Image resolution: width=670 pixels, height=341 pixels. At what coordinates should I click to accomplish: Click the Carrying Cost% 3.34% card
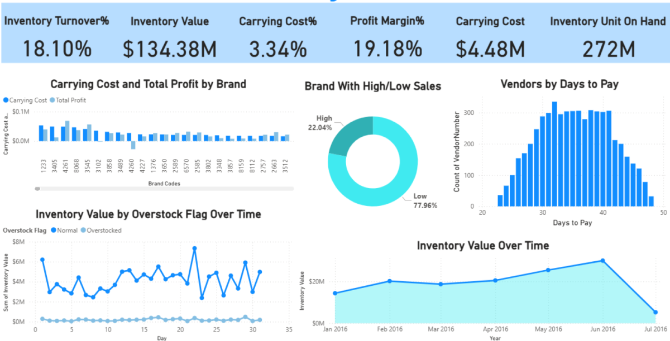click(277, 49)
